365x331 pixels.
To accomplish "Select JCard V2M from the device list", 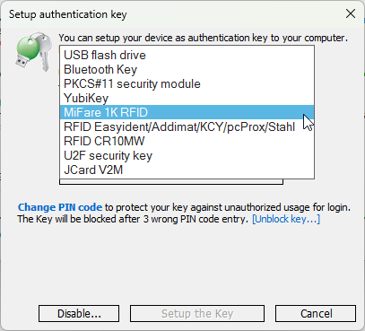I will (x=187, y=170).
